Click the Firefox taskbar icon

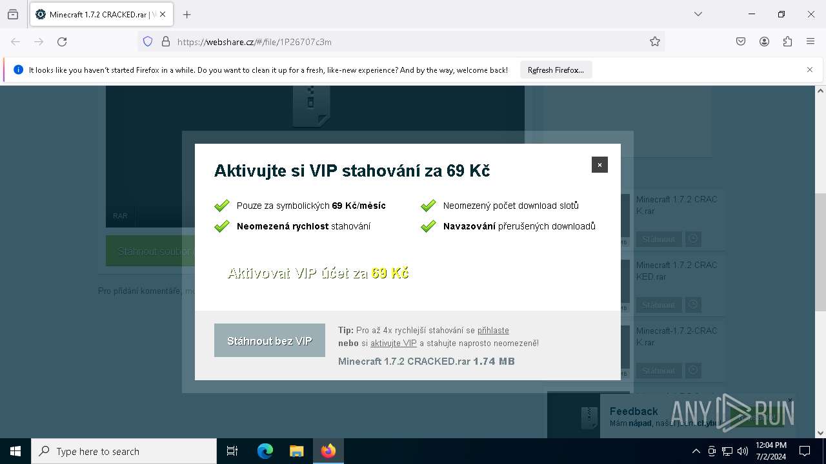point(328,451)
